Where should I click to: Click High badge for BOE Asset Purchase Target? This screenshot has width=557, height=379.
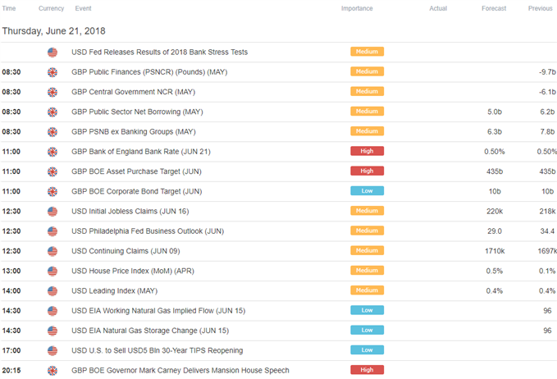367,171
